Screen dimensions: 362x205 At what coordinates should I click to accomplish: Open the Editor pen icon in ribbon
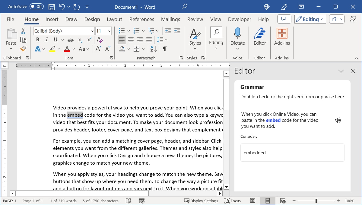(x=259, y=33)
